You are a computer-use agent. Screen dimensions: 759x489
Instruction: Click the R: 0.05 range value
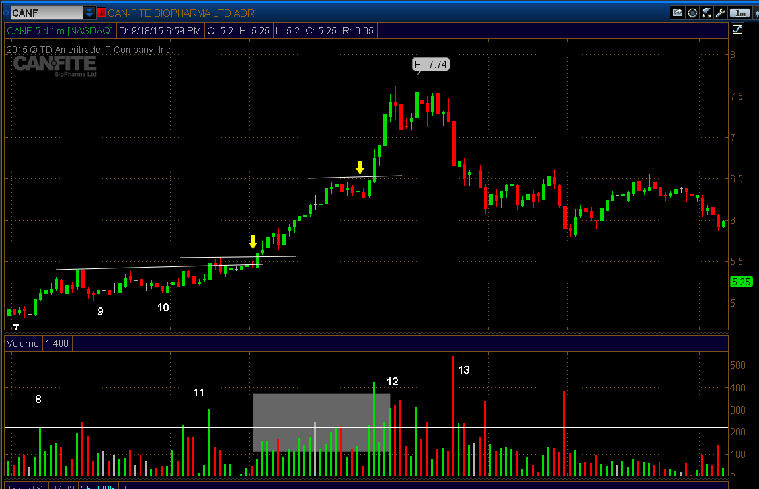coord(358,31)
